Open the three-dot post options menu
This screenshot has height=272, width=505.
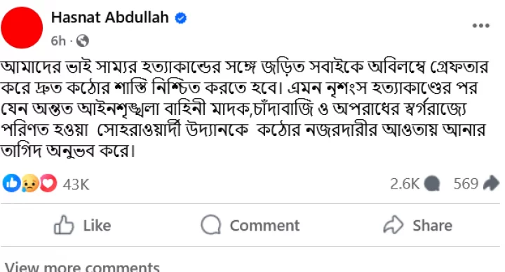(x=481, y=26)
